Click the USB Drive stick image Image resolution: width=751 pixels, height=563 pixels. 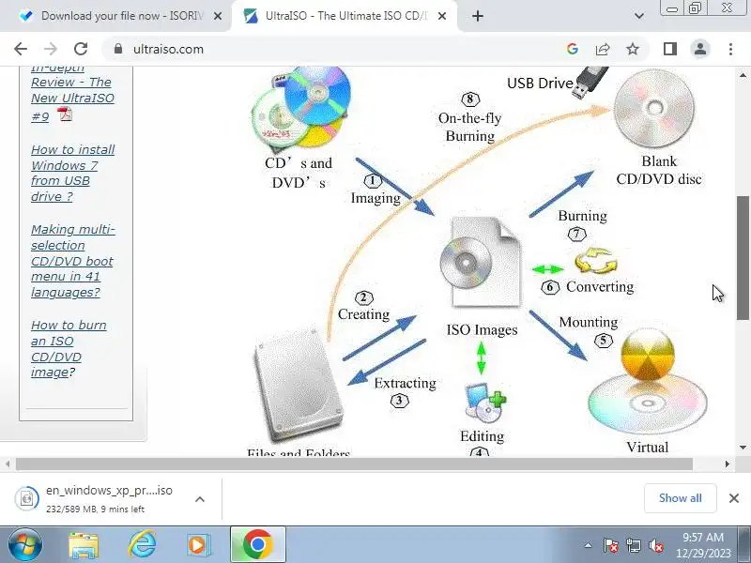pos(591,83)
